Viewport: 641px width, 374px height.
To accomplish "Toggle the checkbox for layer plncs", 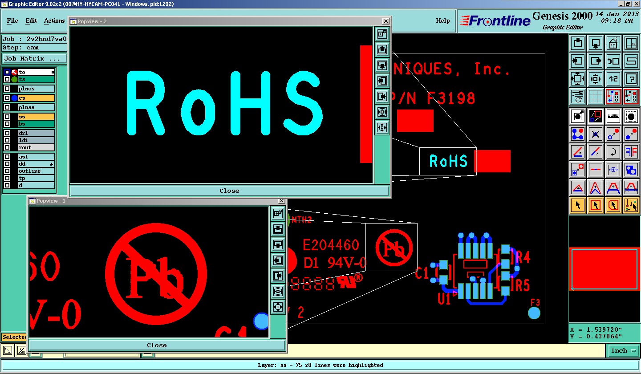I will pos(7,89).
